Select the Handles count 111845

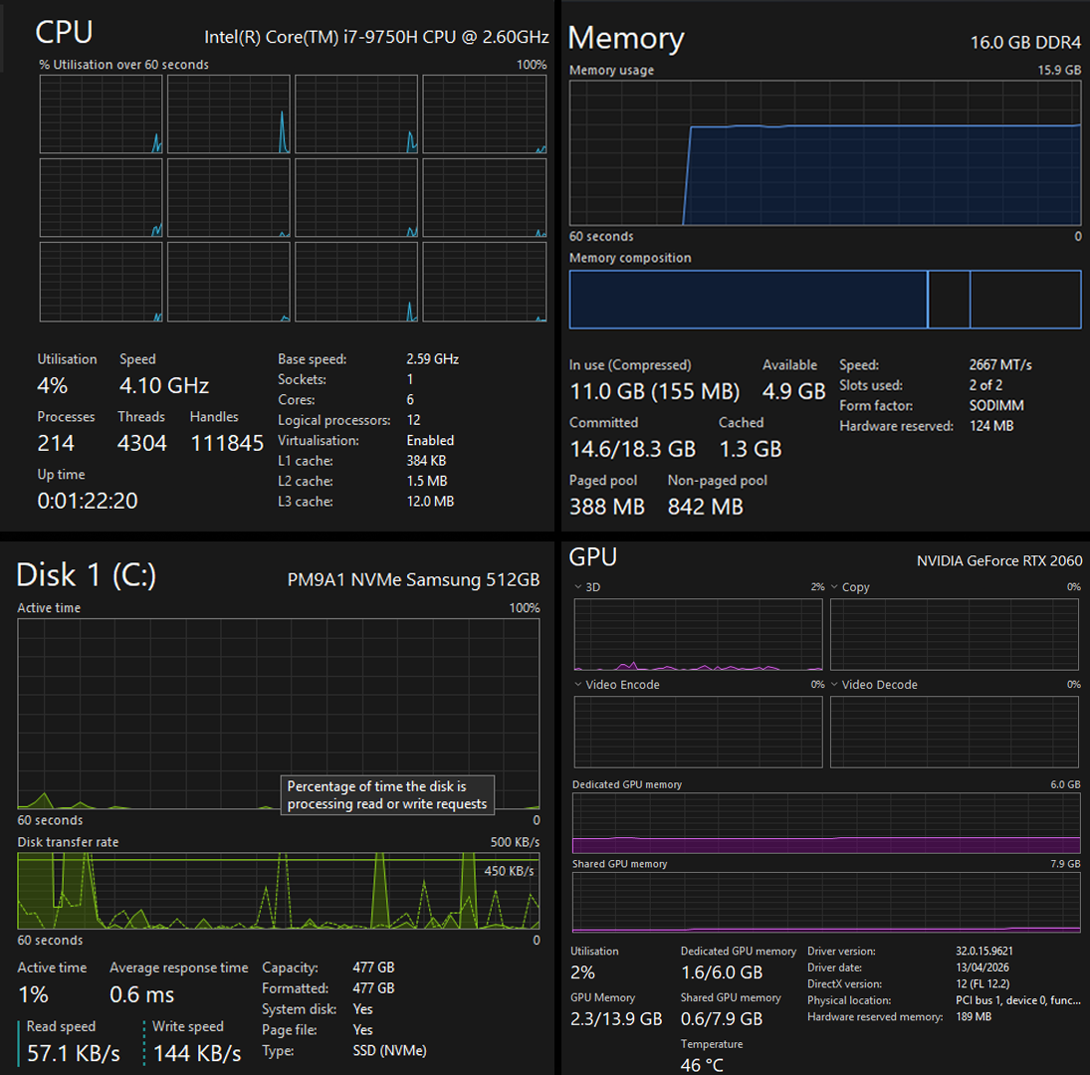[227, 443]
